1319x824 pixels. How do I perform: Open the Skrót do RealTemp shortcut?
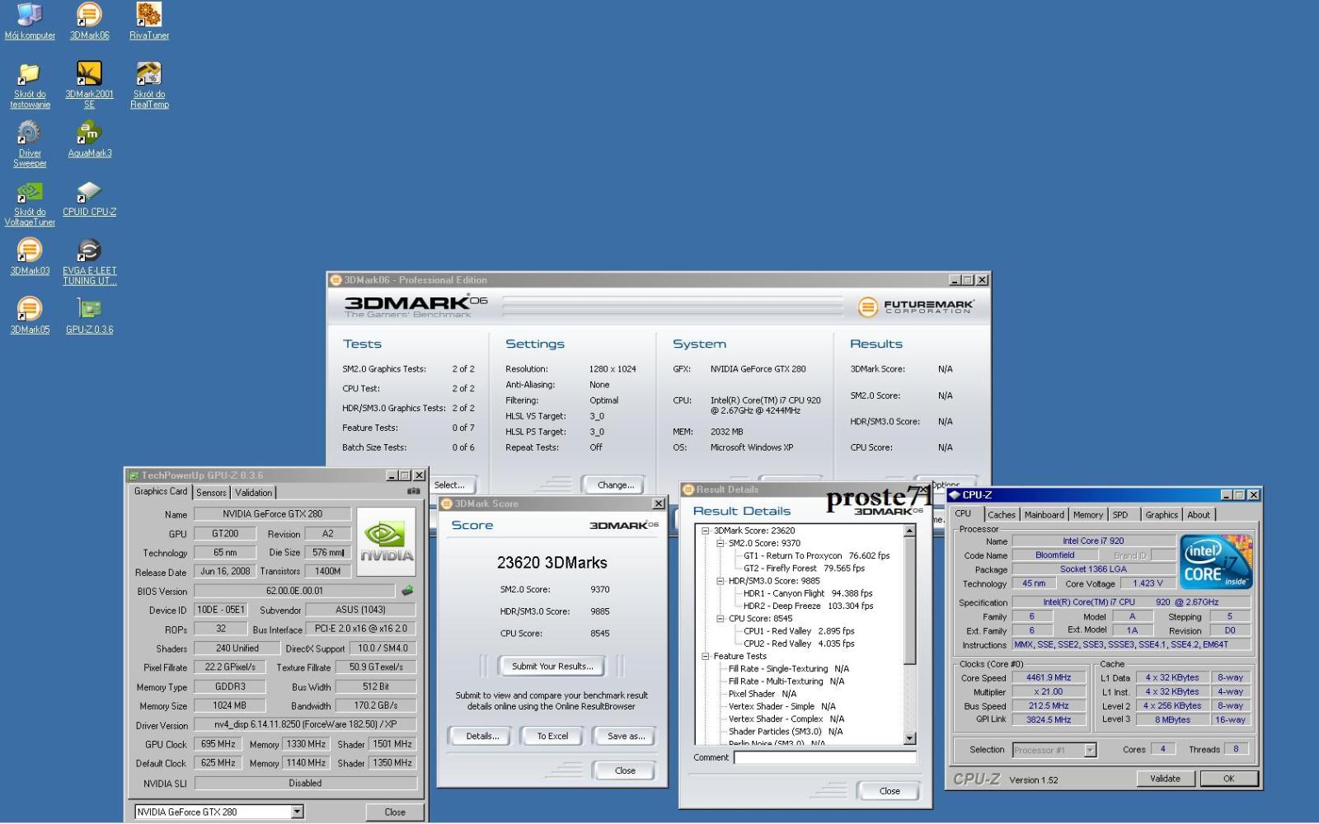pyautogui.click(x=149, y=85)
